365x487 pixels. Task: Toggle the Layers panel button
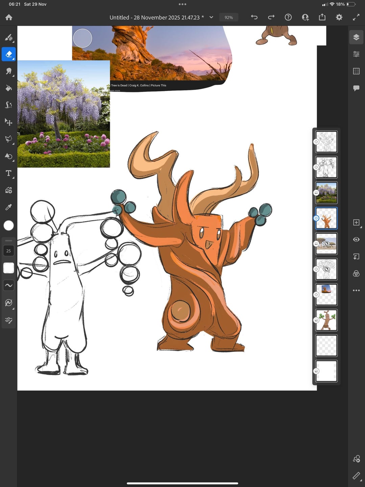356,37
